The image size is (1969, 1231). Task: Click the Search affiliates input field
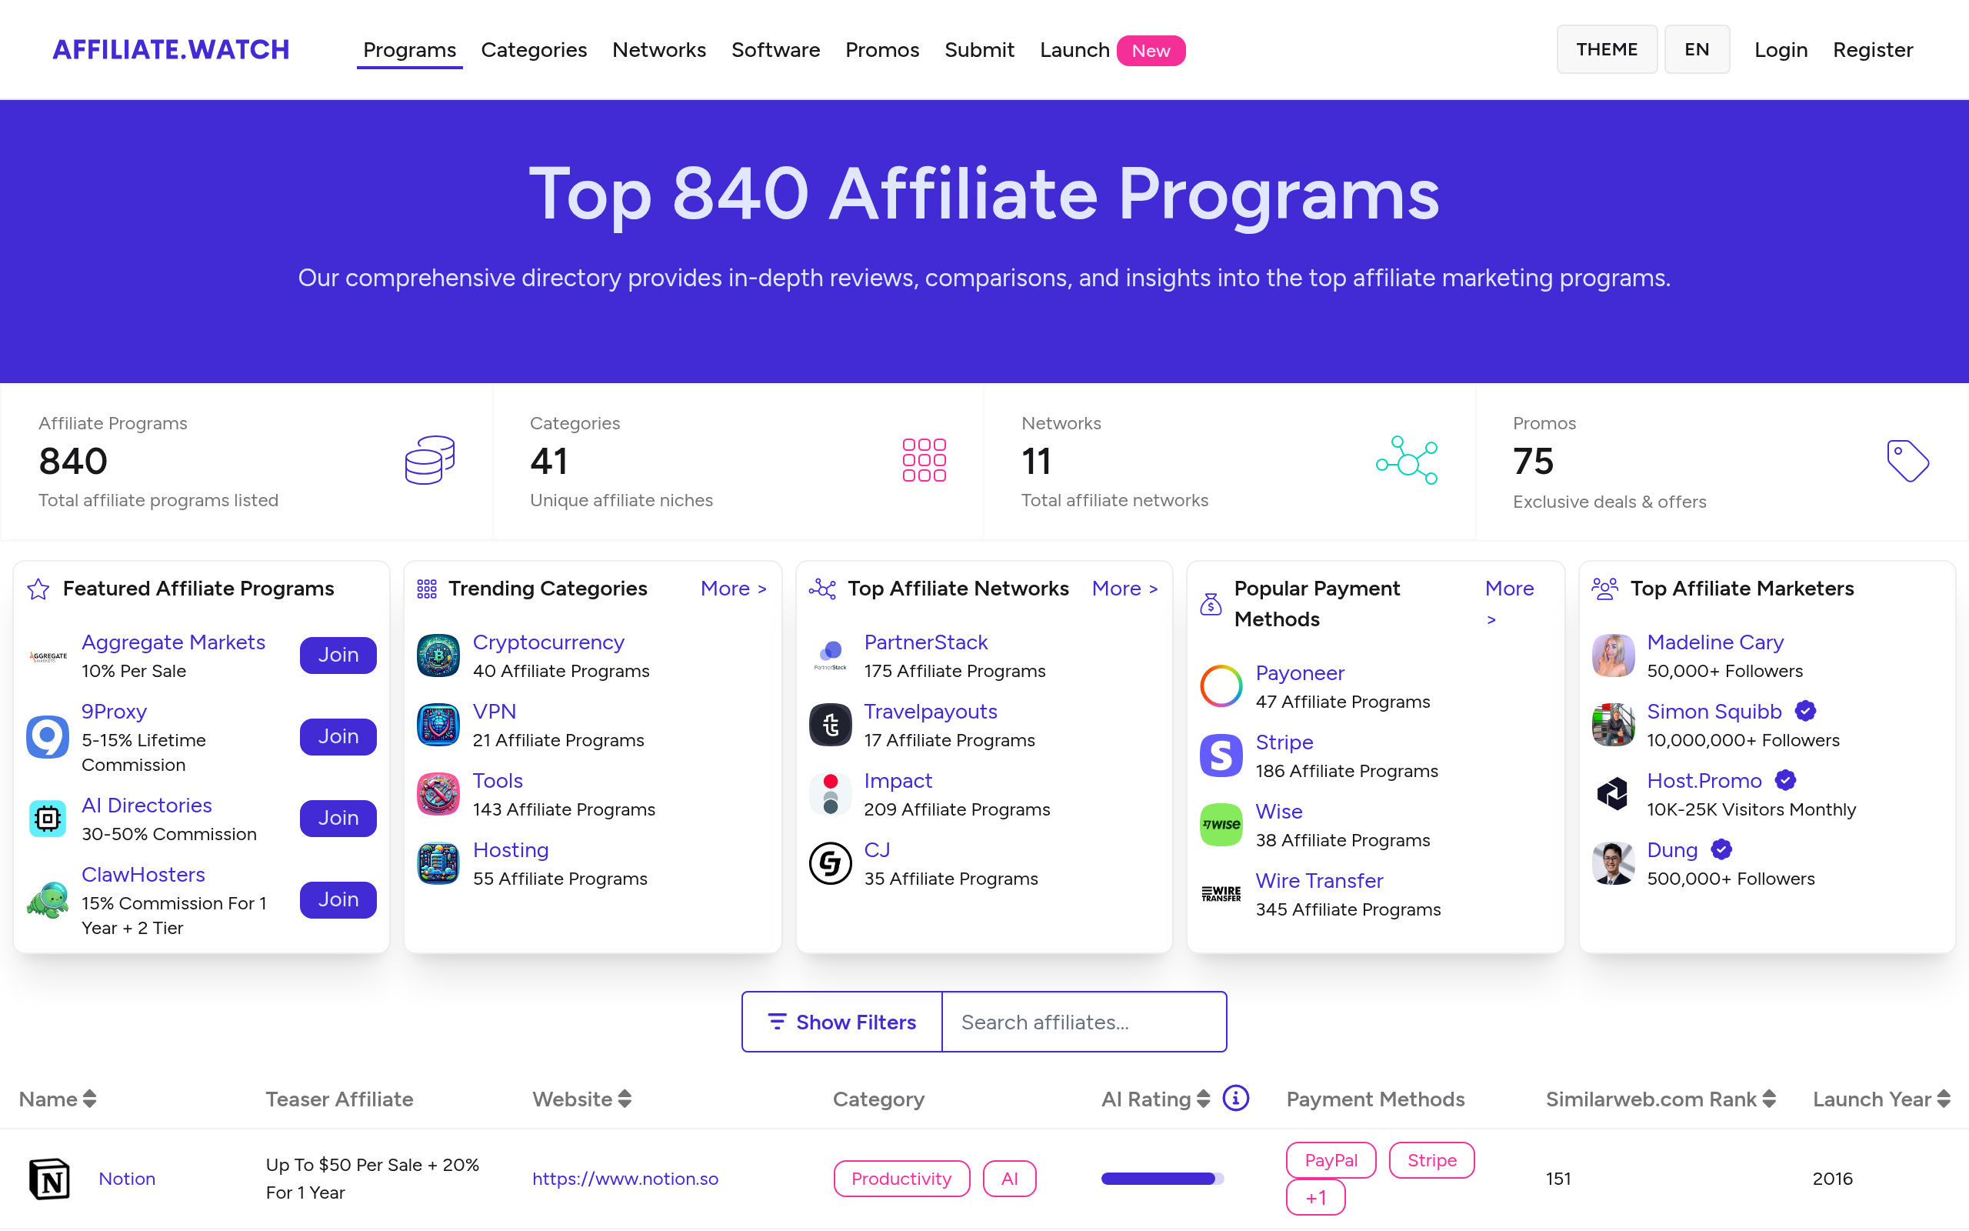1082,1022
